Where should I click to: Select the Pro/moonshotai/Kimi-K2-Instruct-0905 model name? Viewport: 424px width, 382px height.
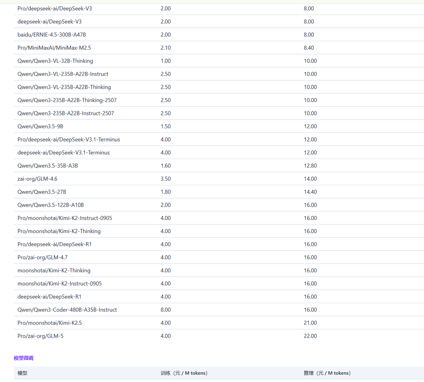tap(65, 218)
